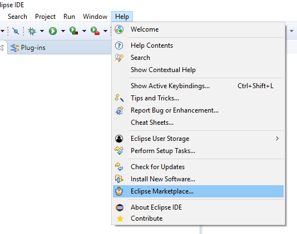Select Welcome from Help menu

(198, 29)
